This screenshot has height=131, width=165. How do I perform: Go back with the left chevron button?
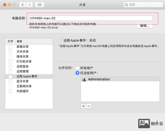[x=23, y=5]
